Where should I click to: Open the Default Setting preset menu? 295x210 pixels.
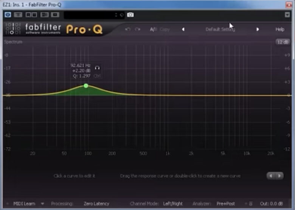(x=220, y=30)
